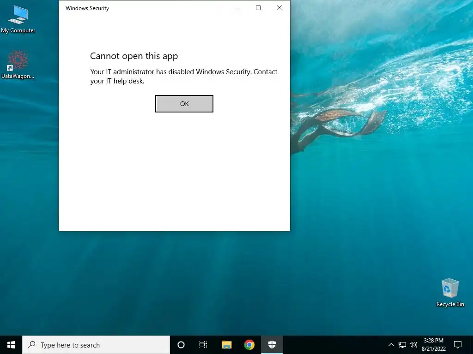Viewport: 473px width, 354px height.
Task: Open network status tray icon
Action: coord(402,345)
